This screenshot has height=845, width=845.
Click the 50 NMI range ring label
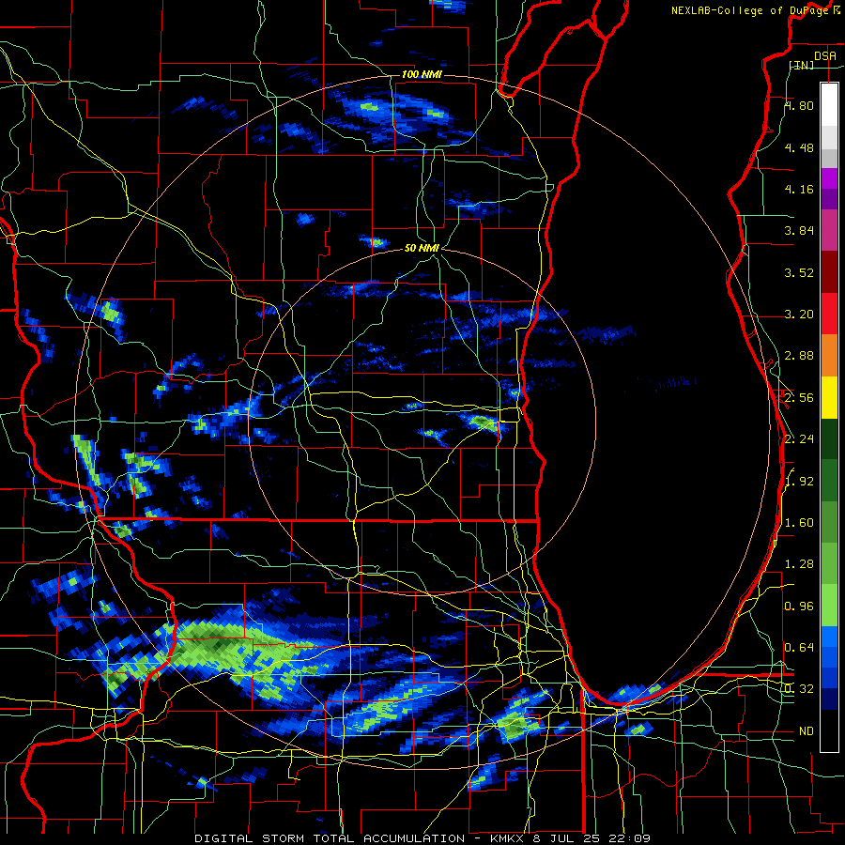tap(422, 248)
